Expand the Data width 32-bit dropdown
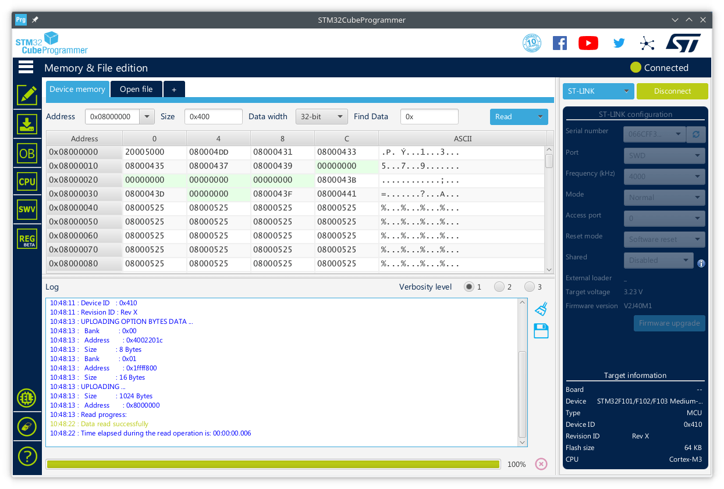This screenshot has height=489, width=724. [322, 117]
